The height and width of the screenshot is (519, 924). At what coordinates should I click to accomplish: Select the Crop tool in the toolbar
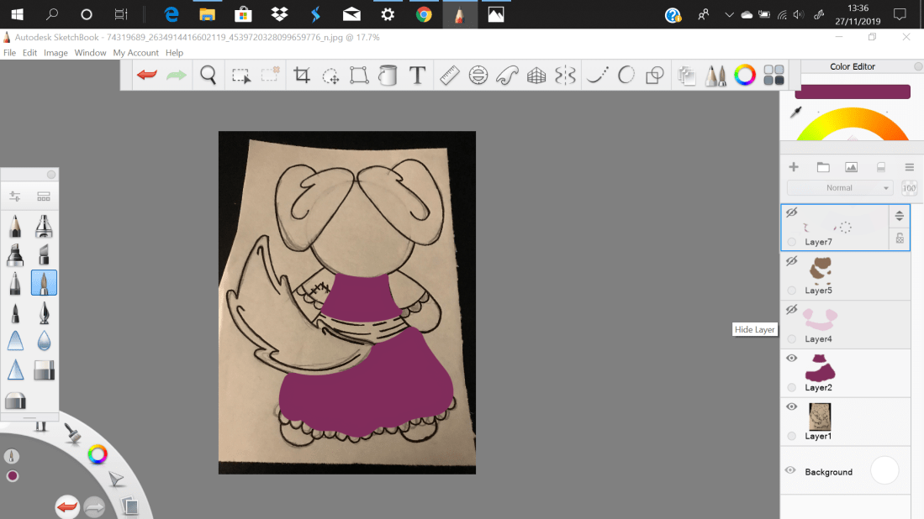click(303, 75)
